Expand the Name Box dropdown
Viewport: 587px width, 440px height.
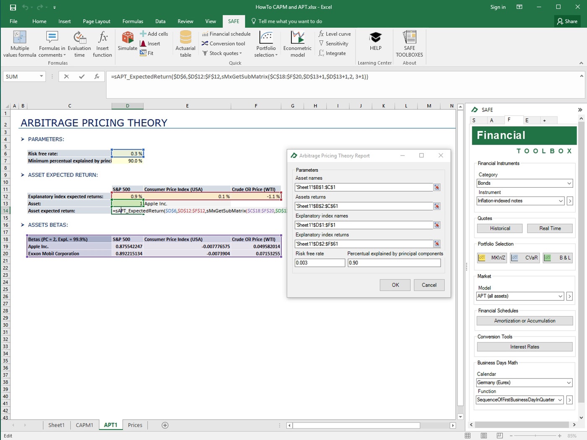[x=41, y=76]
